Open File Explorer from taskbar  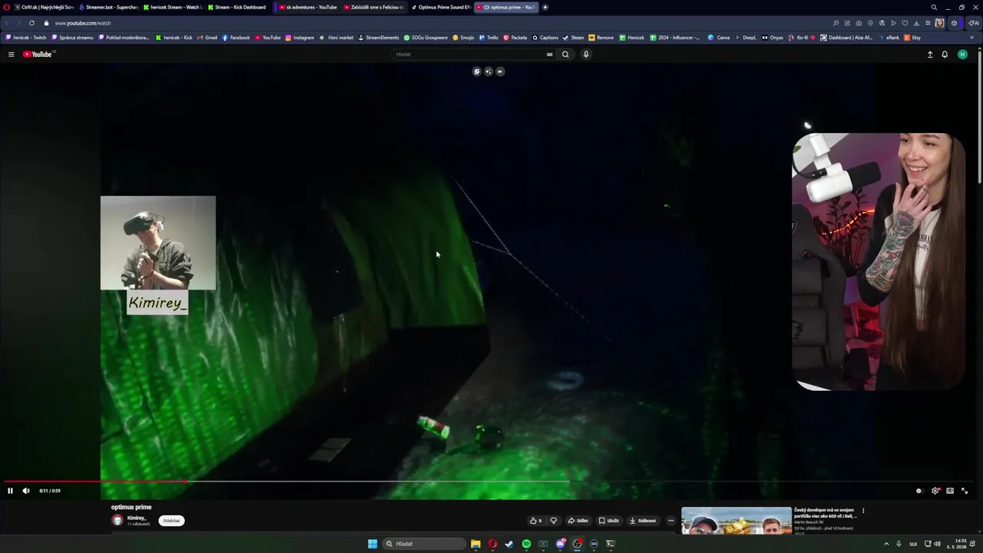pos(475,544)
